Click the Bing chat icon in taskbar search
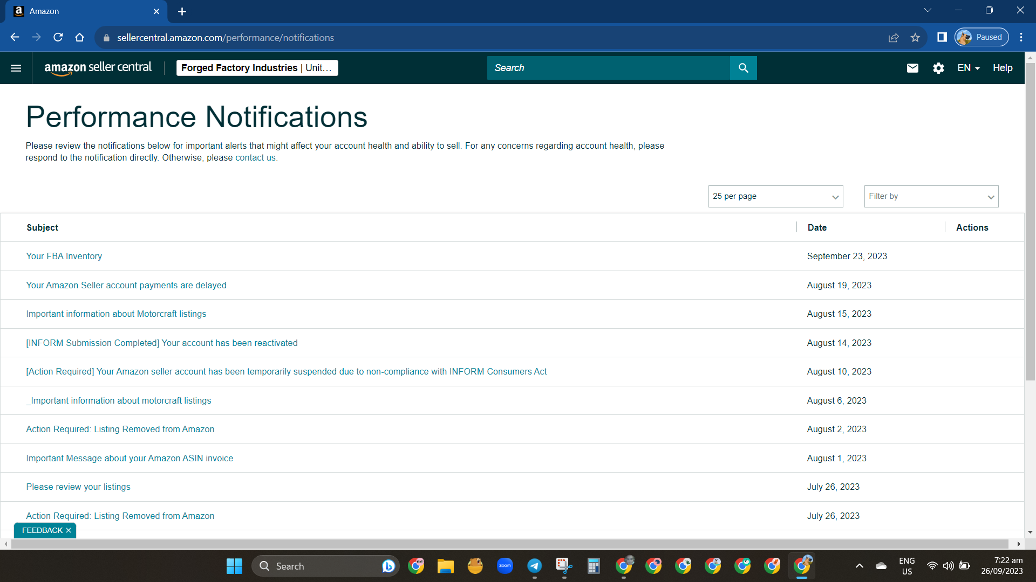Image resolution: width=1036 pixels, height=582 pixels. pyautogui.click(x=388, y=566)
